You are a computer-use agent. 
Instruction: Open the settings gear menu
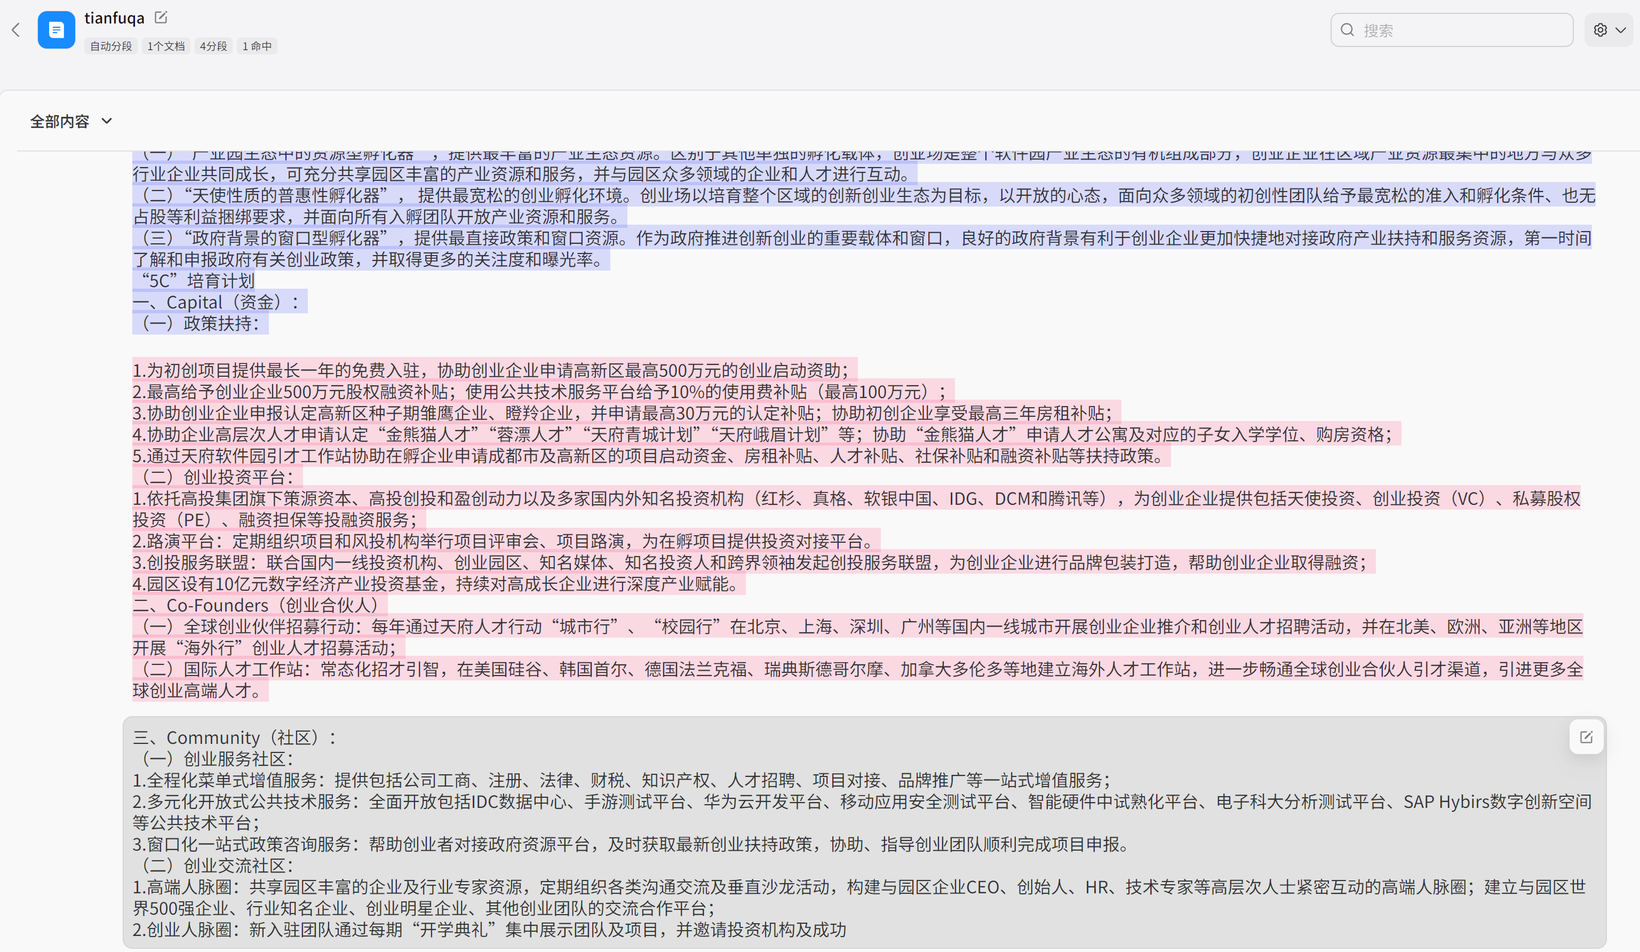[x=1607, y=29]
